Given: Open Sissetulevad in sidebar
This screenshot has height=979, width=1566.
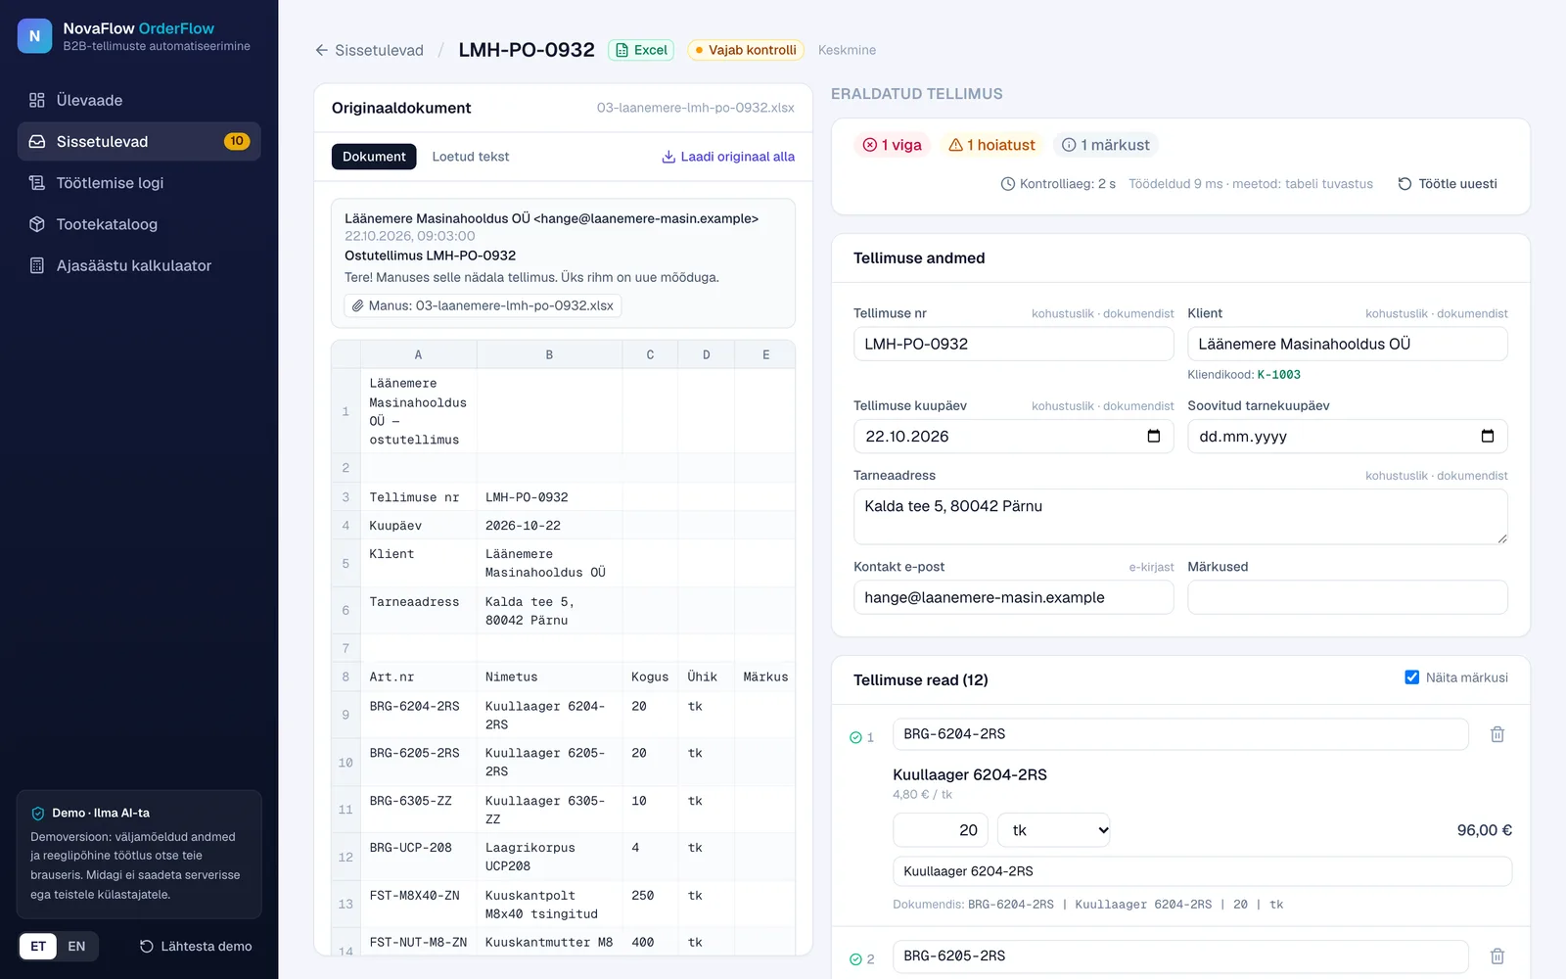Looking at the screenshot, I should click(x=139, y=141).
